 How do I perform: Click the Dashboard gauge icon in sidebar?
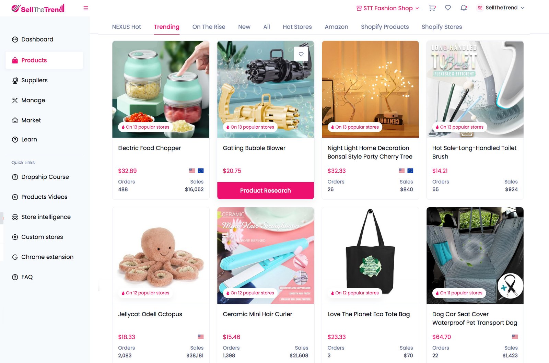coord(15,39)
